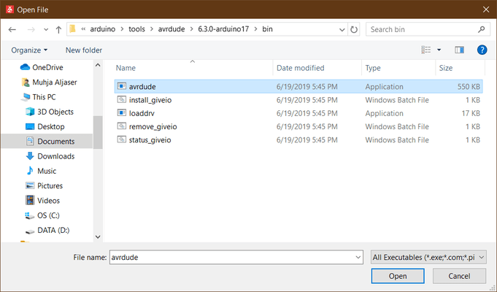Click the Open button
Image resolution: width=497 pixels, height=292 pixels.
pos(398,276)
